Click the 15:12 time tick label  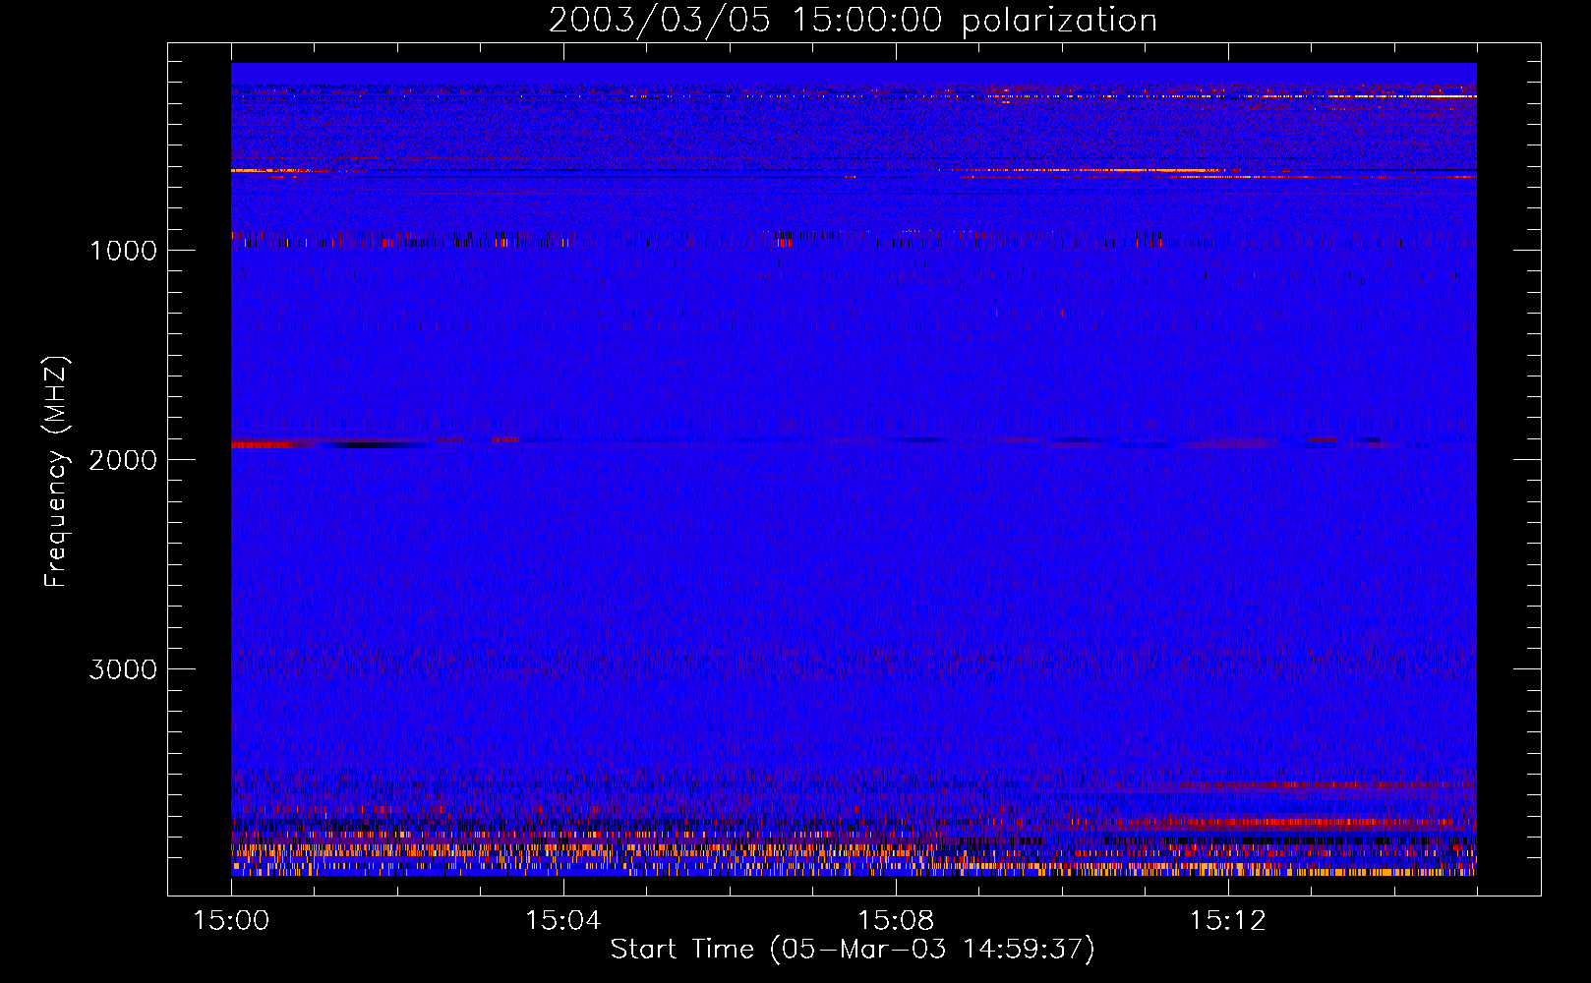1228,920
